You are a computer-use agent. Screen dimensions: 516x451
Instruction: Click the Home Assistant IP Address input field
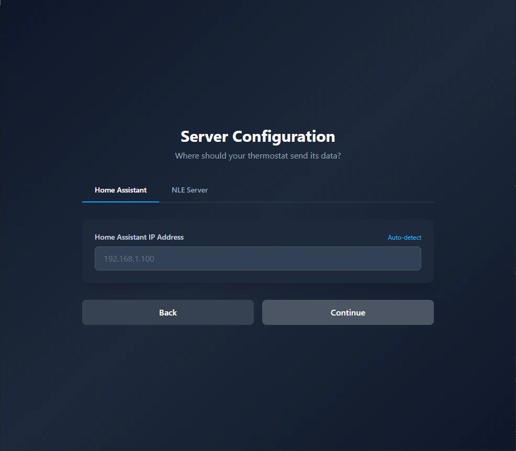257,258
